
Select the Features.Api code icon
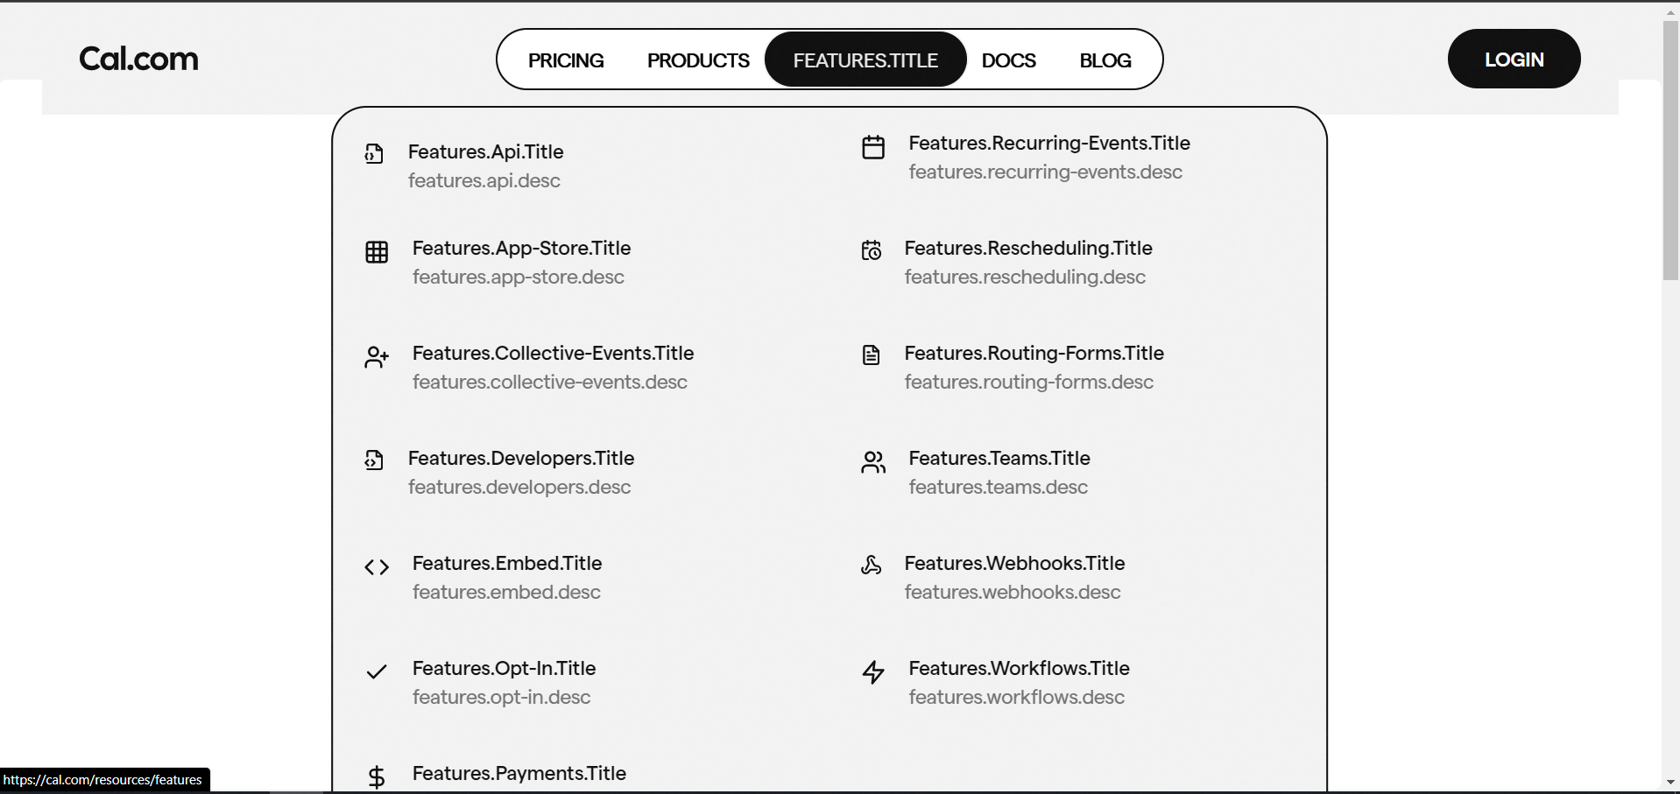[375, 153]
